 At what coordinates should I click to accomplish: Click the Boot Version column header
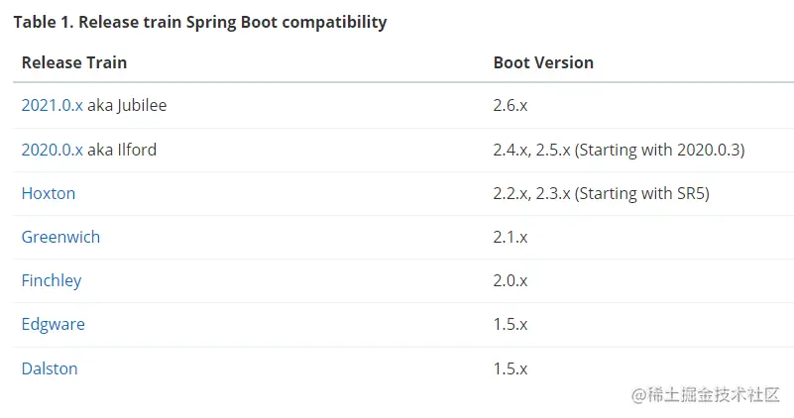543,62
